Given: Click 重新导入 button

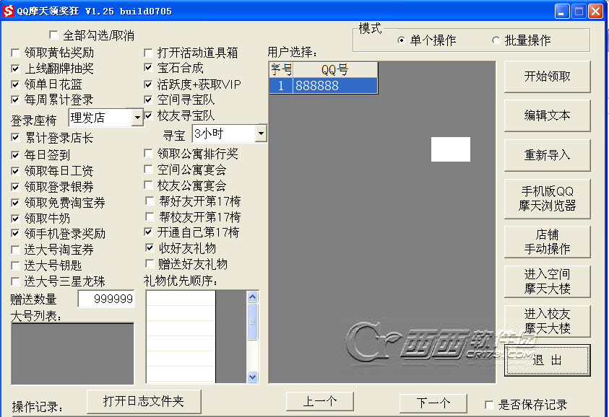Looking at the screenshot, I should pos(548,155).
